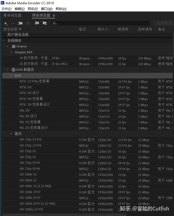Select the HD 1080i 25 (1.33 PAR) preset
Screen dimensions: 174x216
tap(88, 186)
